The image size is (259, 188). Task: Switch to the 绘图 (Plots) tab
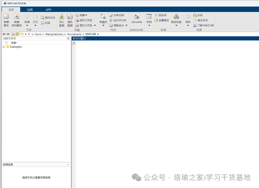[30, 10]
